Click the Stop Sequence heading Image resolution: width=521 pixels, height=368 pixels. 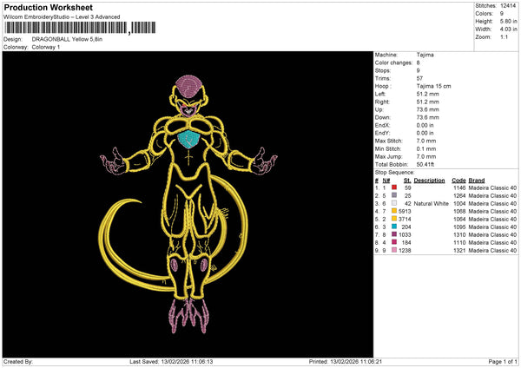pyautogui.click(x=396, y=172)
